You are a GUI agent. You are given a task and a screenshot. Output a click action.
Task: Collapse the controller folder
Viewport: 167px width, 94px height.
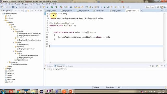(x=14, y=31)
